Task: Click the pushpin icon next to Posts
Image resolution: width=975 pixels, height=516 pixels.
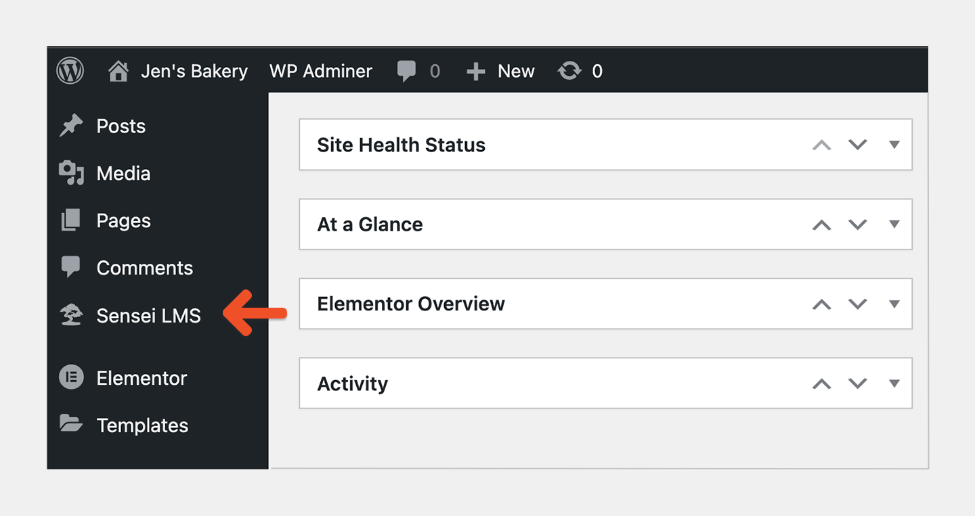Action: (x=71, y=126)
